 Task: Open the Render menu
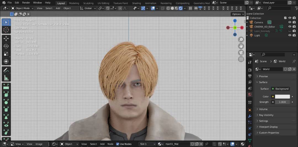coord(26,3)
